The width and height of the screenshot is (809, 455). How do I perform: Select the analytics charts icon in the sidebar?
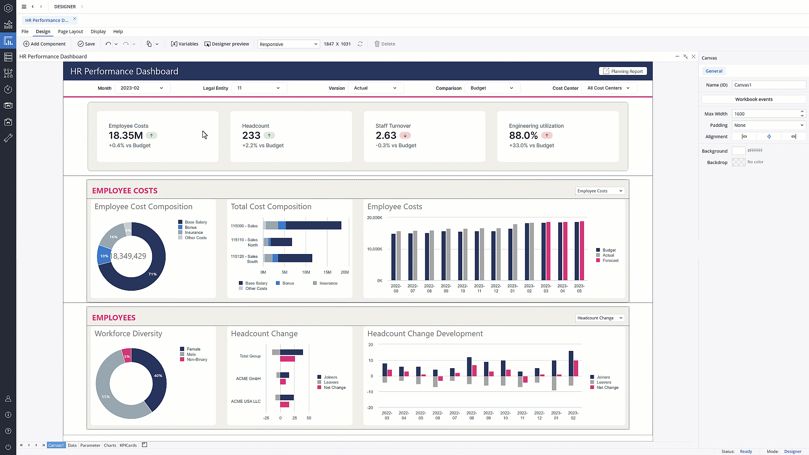8,25
